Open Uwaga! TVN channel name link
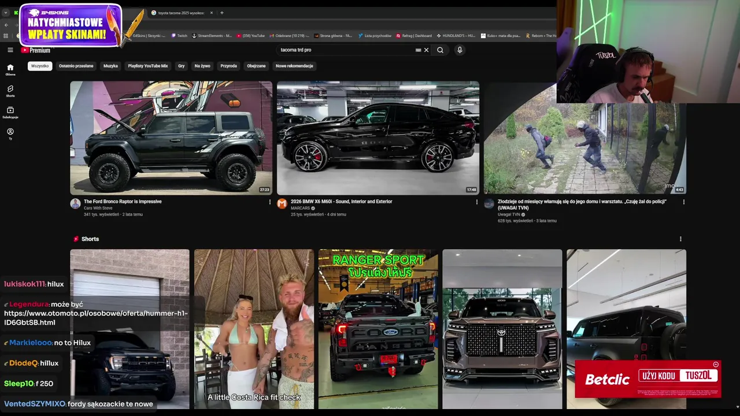The image size is (740, 416). pyautogui.click(x=508, y=214)
